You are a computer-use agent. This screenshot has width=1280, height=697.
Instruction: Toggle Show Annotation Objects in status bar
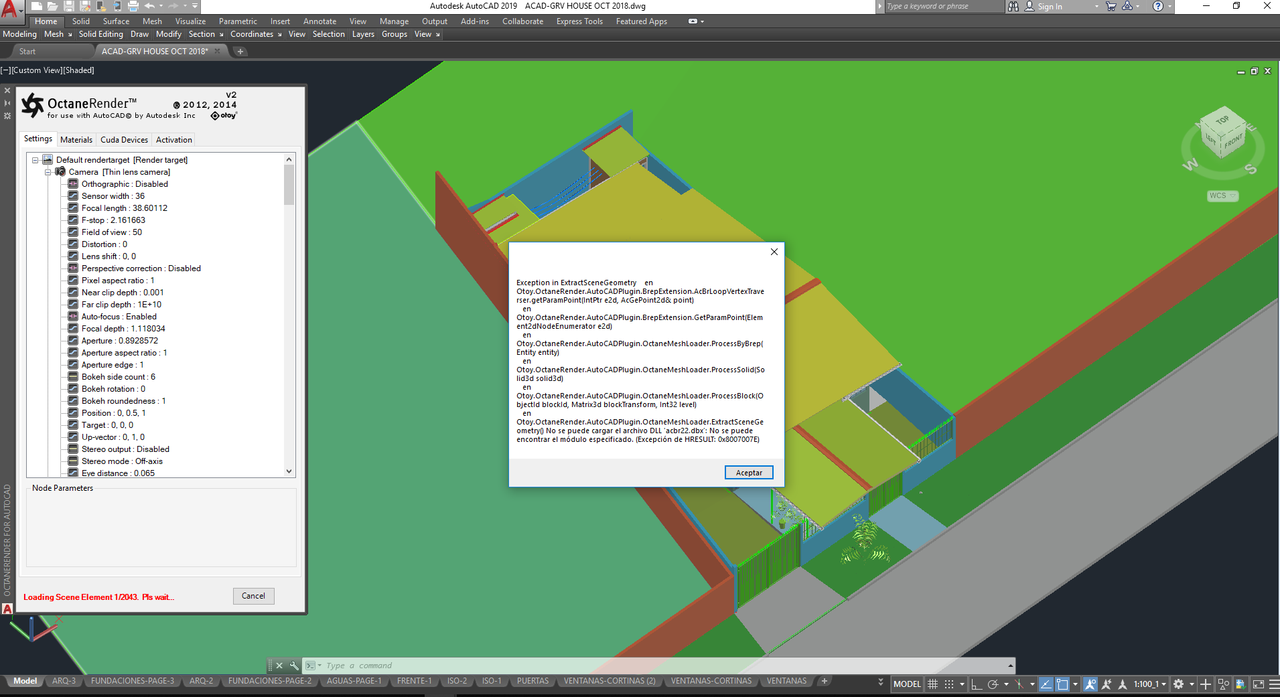pyautogui.click(x=1090, y=684)
